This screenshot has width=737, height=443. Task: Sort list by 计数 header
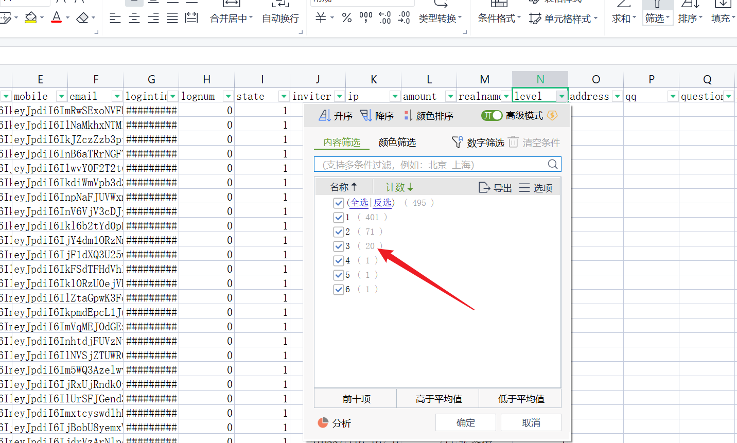(399, 188)
